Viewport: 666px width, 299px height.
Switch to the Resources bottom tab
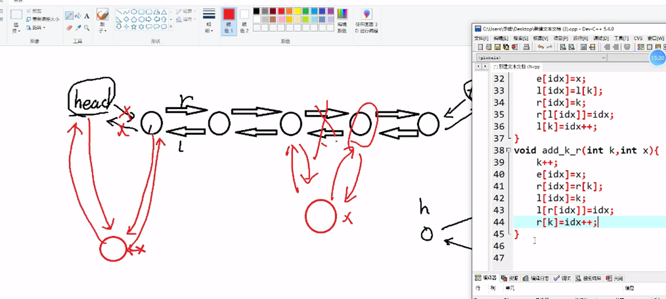tap(510, 278)
